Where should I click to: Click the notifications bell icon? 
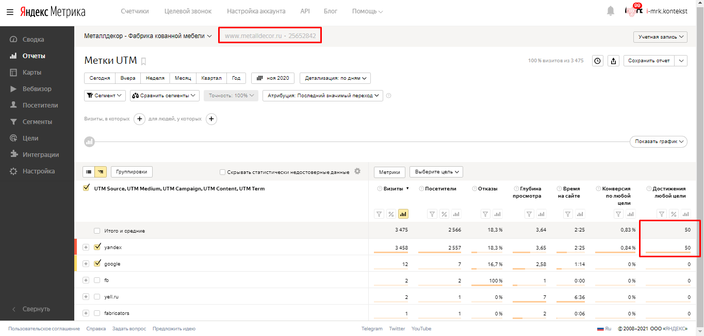(x=611, y=11)
